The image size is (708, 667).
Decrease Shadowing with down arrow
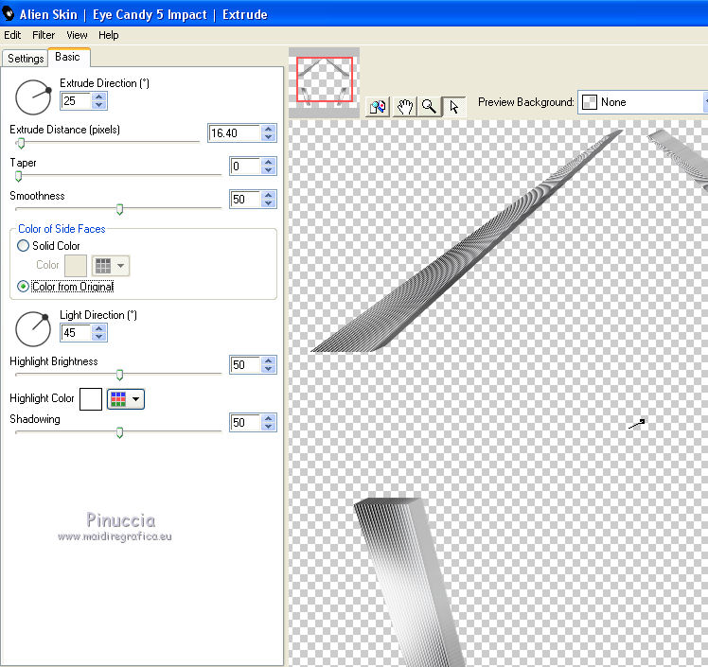269,427
